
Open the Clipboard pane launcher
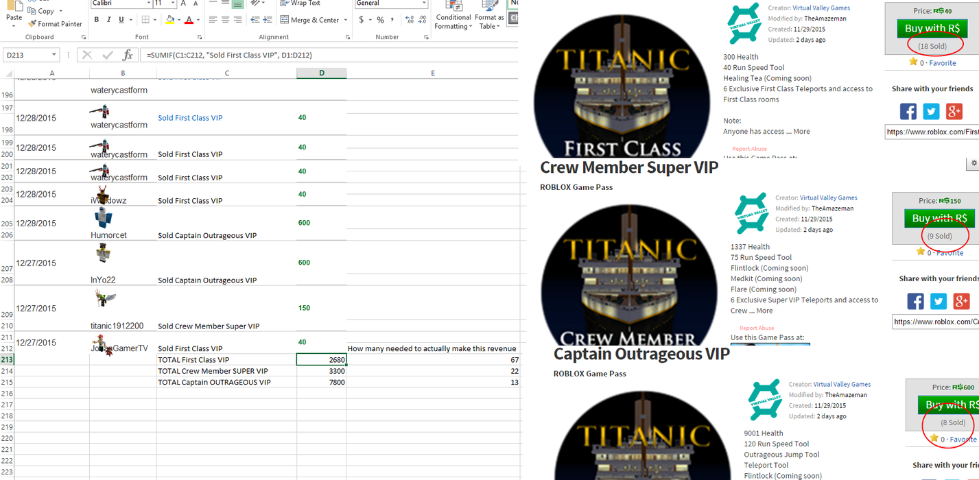click(84, 37)
